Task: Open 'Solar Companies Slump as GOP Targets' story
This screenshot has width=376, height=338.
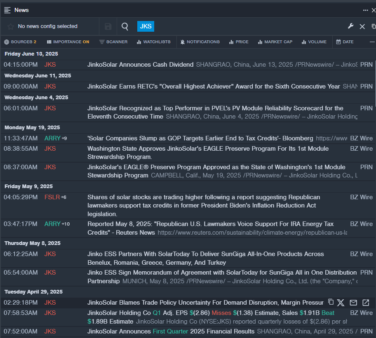Action: point(200,138)
